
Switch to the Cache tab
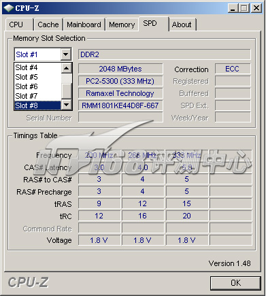coord(48,24)
